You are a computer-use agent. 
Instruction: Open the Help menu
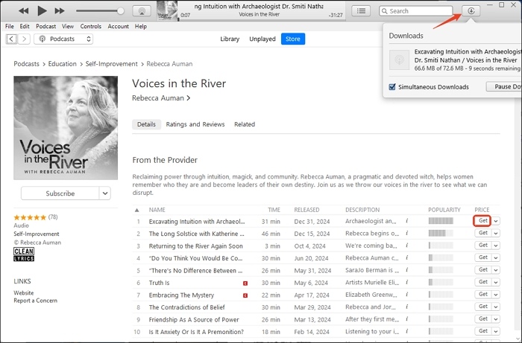[x=141, y=26]
